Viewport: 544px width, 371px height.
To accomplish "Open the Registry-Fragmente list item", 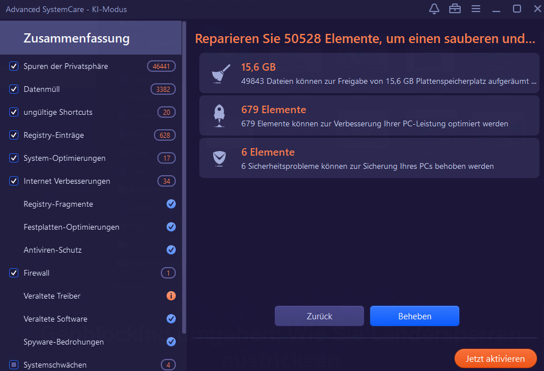I will pyautogui.click(x=91, y=204).
